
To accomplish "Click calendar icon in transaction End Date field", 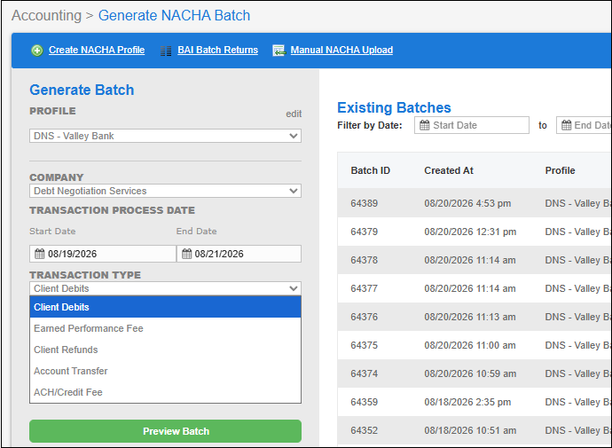I will [x=186, y=254].
